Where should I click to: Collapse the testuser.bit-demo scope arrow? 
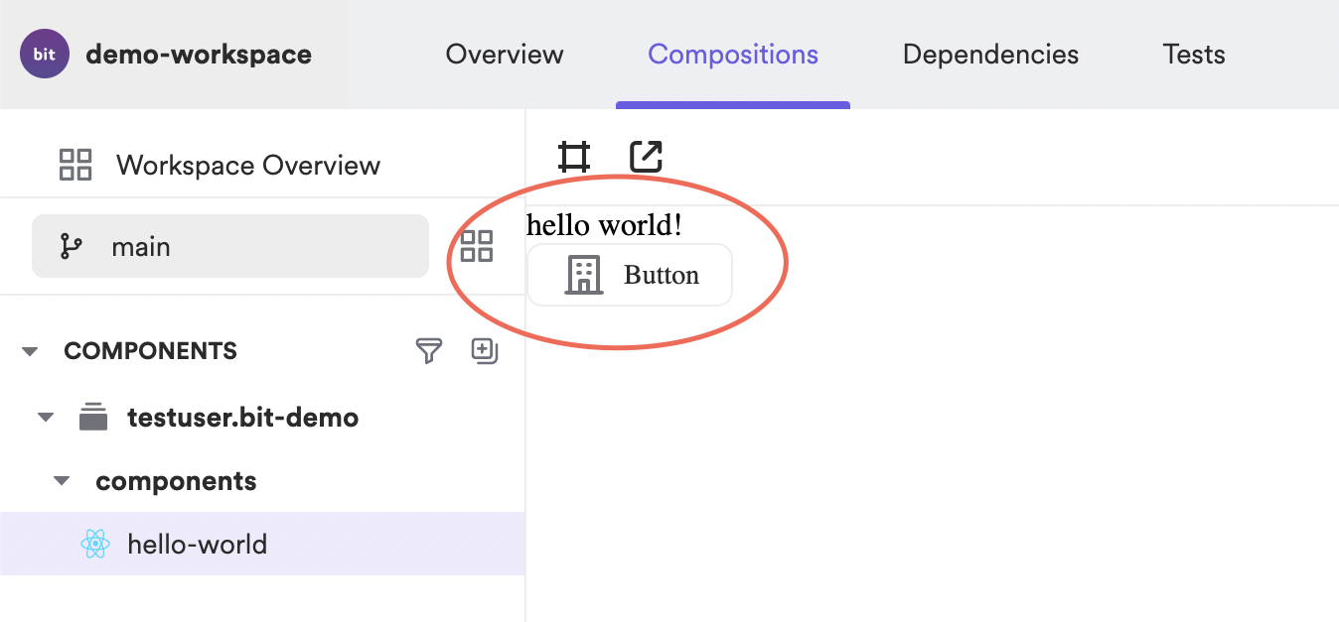(x=46, y=418)
